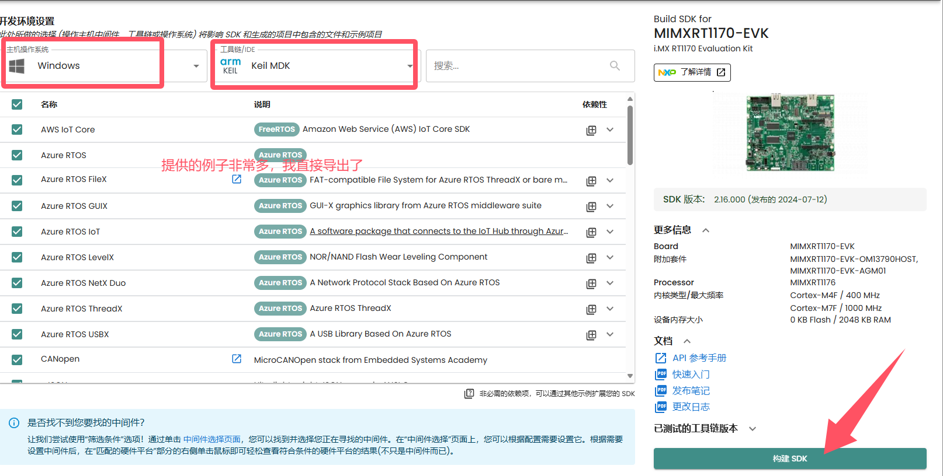Open dependency icon for AWS IoT Core
The image size is (943, 476).
point(591,130)
